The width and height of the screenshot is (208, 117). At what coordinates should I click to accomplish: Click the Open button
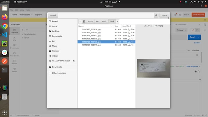(164, 15)
